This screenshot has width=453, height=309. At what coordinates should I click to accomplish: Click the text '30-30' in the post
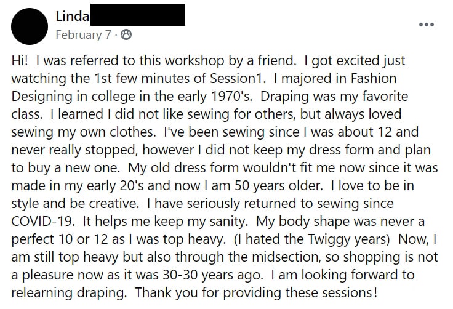[180, 275]
